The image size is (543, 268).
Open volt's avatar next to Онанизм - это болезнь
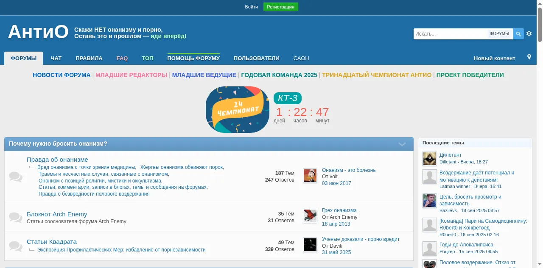pos(310,176)
